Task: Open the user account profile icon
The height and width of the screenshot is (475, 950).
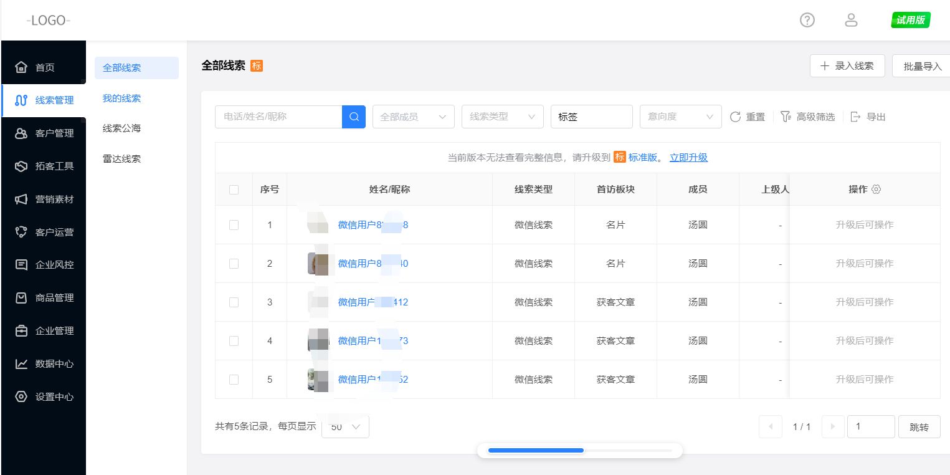Action: coord(851,21)
